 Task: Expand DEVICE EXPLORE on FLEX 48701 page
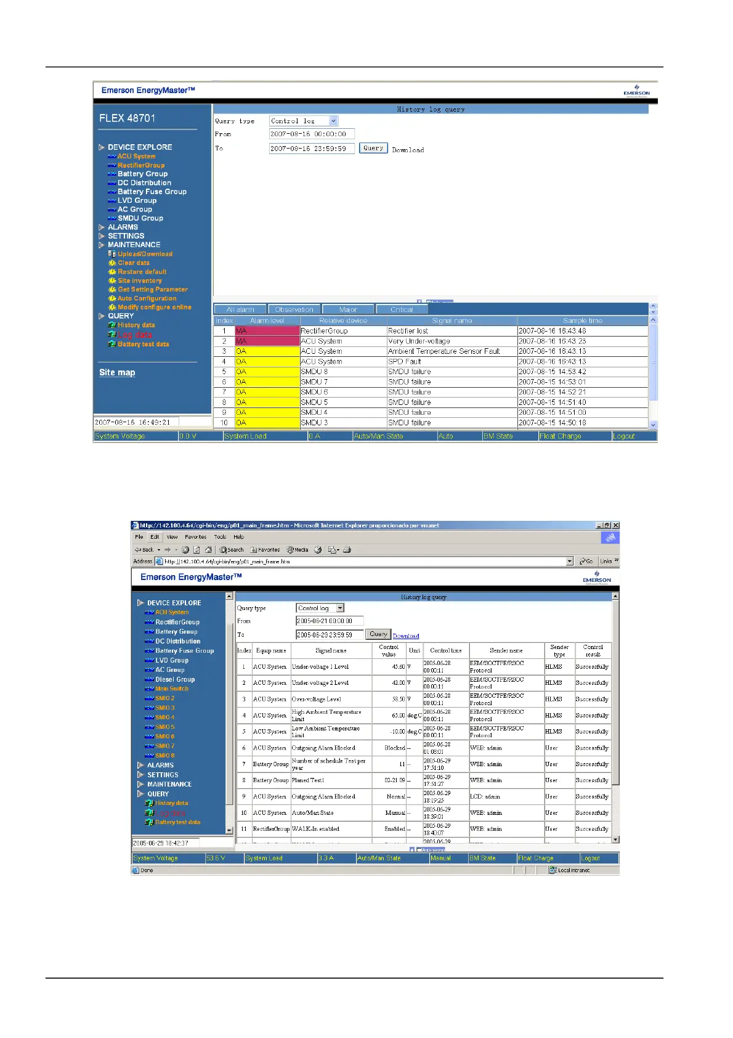click(102, 147)
